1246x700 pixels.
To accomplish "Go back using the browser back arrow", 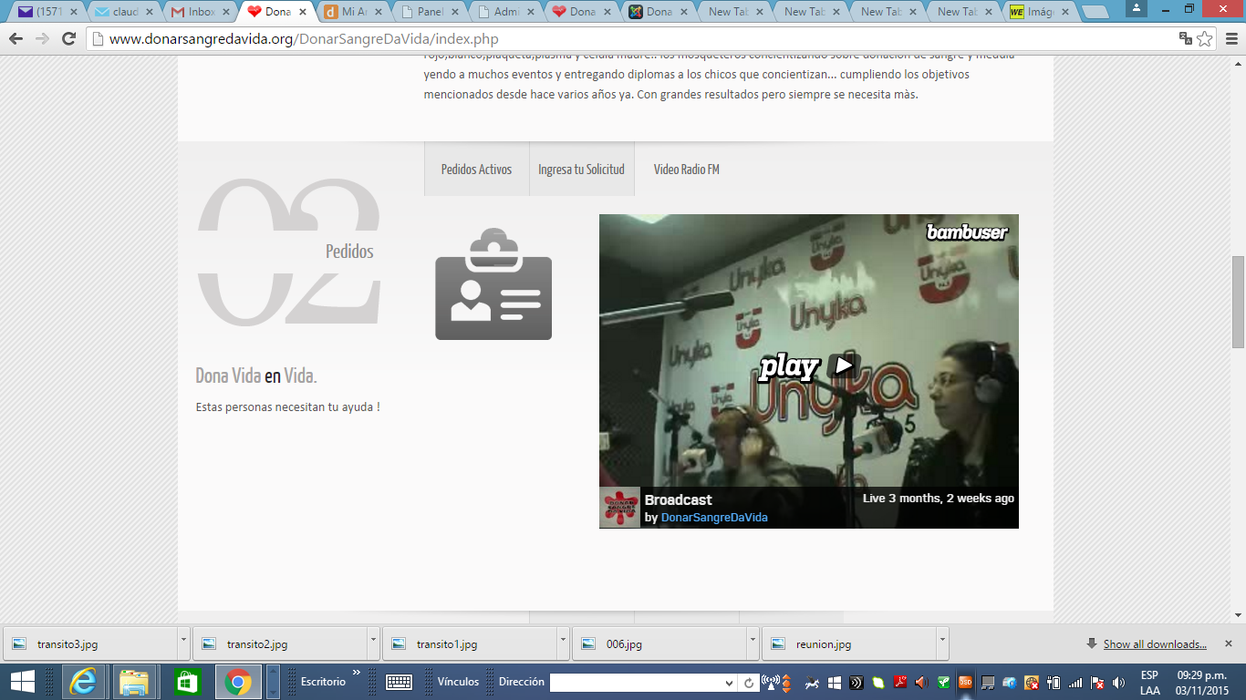I will click(x=16, y=39).
